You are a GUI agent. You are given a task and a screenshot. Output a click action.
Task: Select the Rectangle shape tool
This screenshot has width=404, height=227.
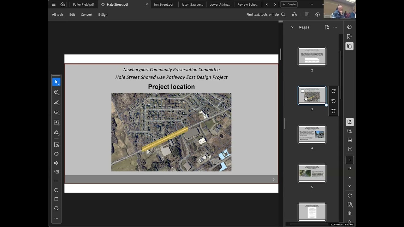click(x=56, y=199)
